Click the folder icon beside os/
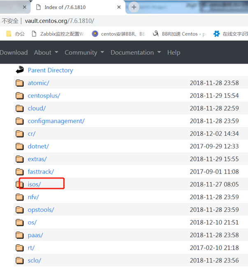This screenshot has width=248, height=267. (x=20, y=222)
